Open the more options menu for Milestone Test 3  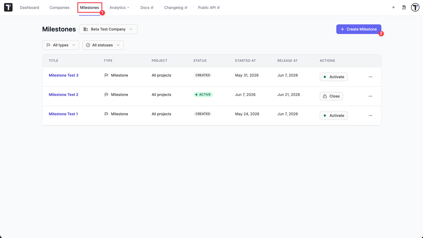370,77
